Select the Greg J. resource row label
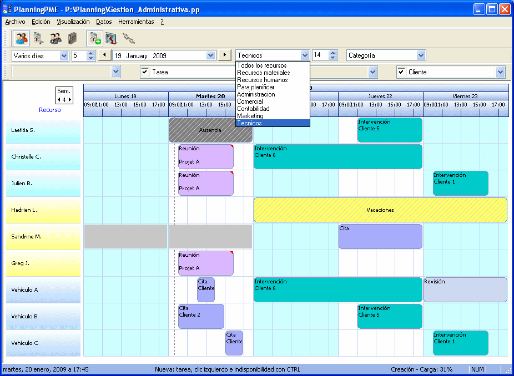The height and width of the screenshot is (376, 514). tap(43, 263)
